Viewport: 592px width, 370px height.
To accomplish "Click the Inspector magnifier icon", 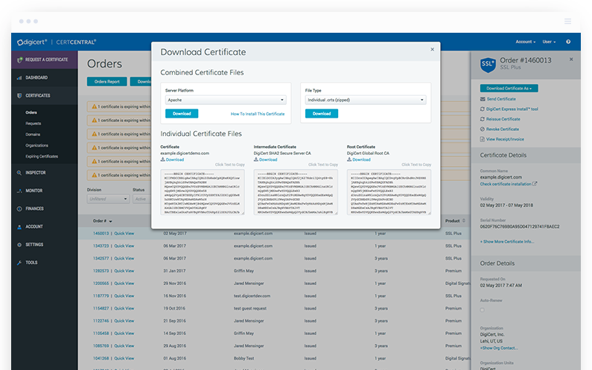I will point(19,172).
